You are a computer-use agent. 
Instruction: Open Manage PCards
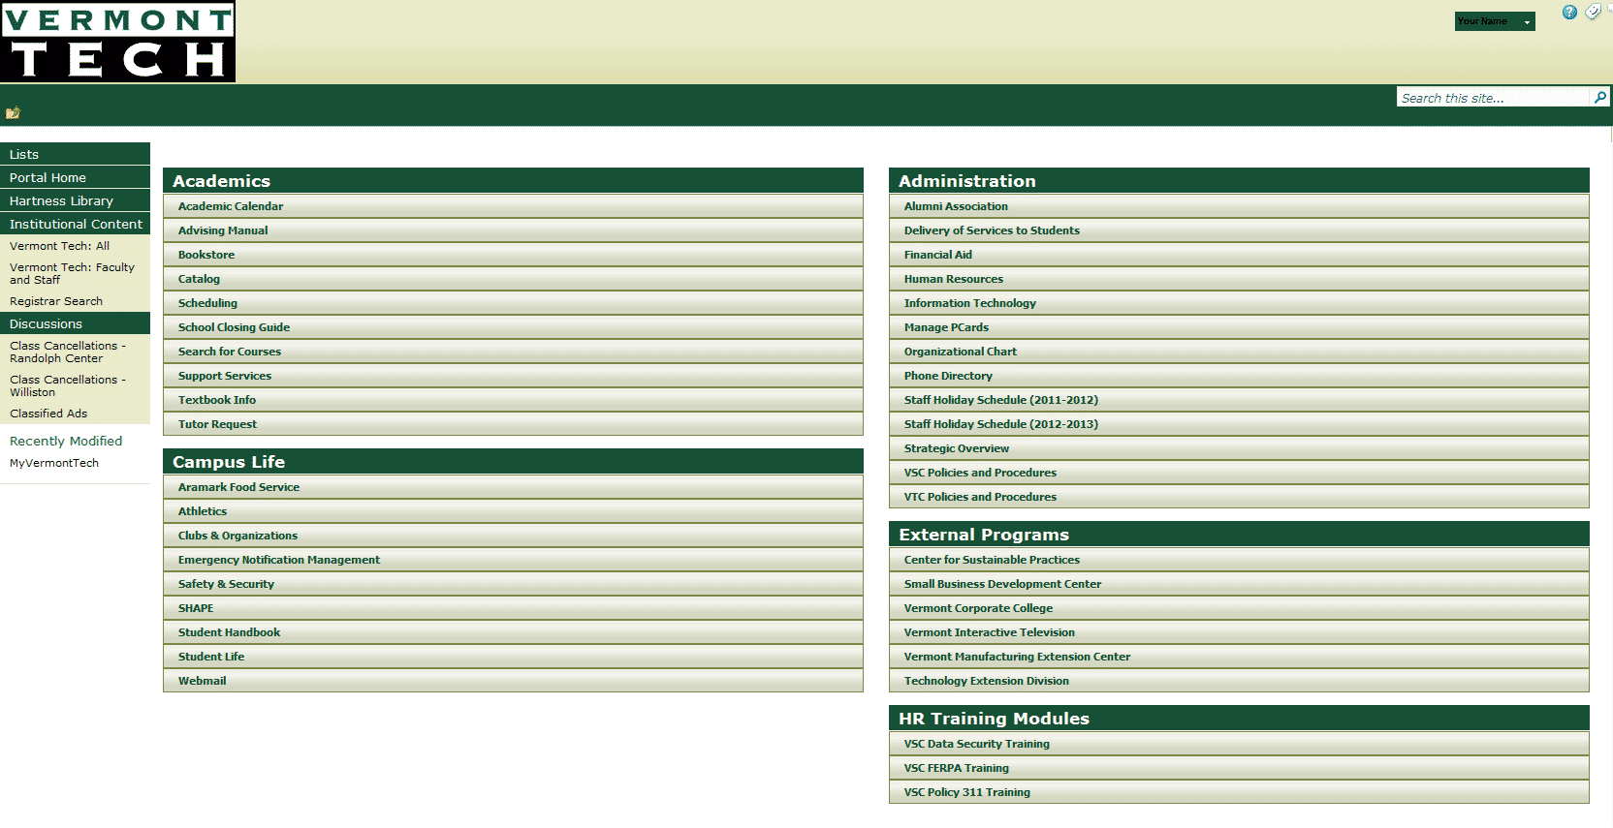coord(1239,327)
